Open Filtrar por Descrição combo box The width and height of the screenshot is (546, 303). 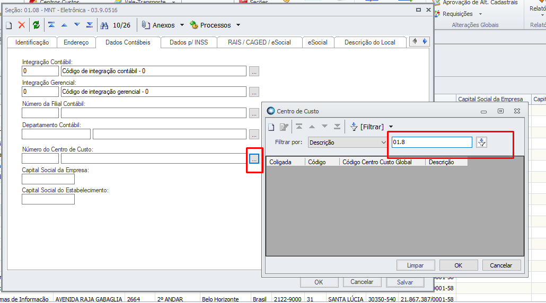[348, 142]
